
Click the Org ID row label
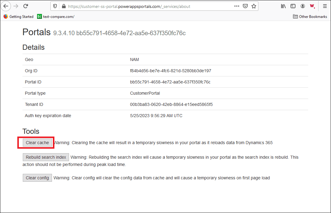point(31,71)
